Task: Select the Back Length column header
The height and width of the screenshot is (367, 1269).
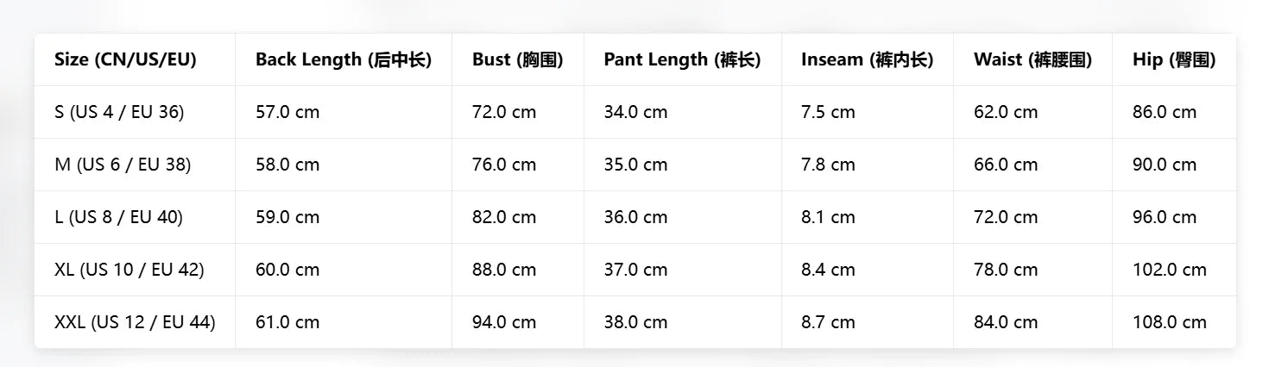Action: (344, 59)
